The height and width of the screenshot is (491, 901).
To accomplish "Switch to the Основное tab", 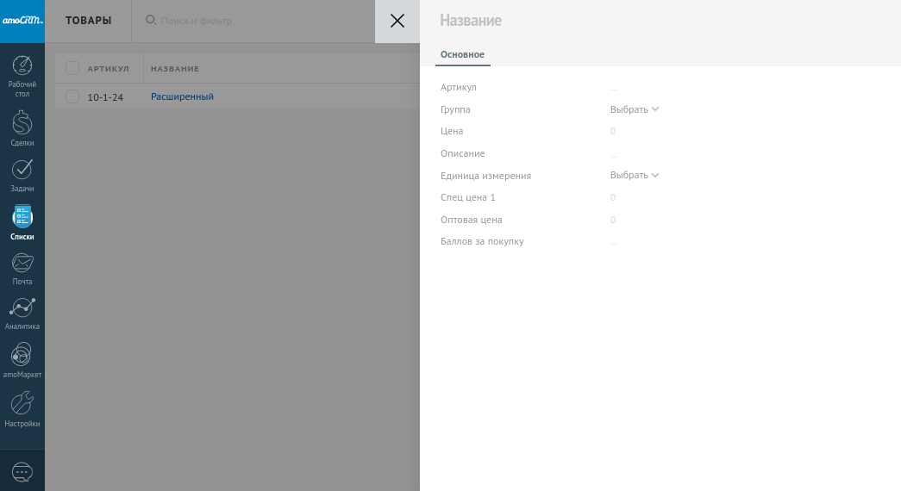I will point(462,54).
